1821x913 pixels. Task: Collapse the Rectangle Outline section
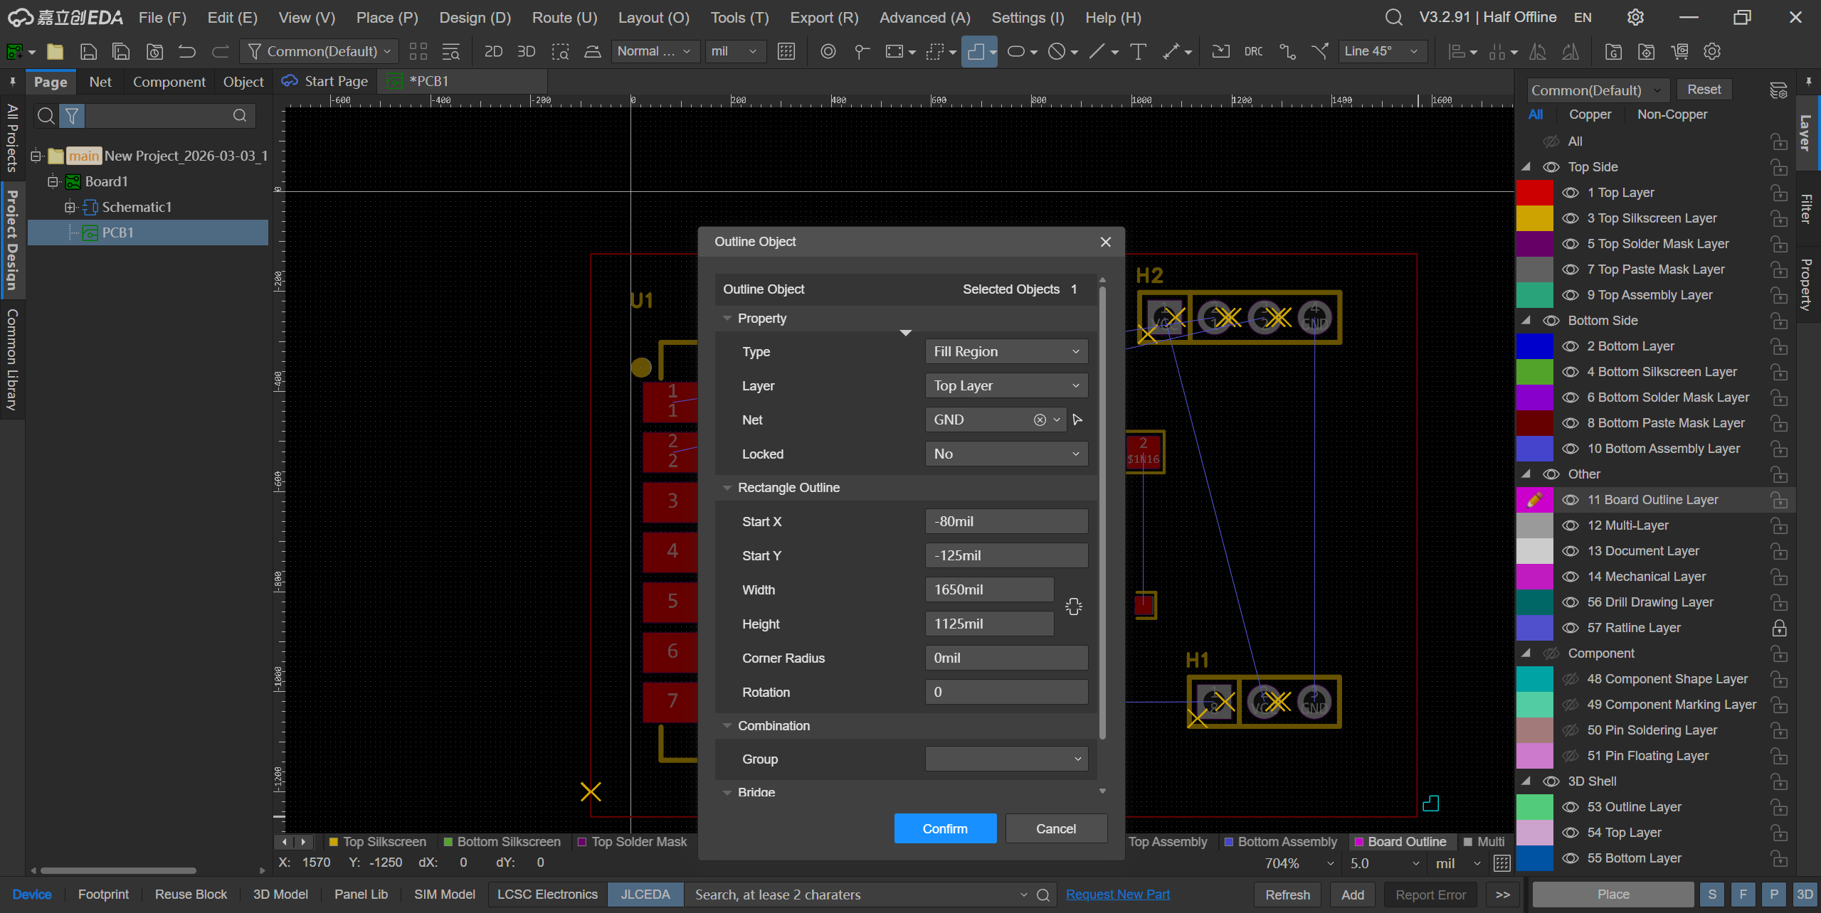(727, 488)
